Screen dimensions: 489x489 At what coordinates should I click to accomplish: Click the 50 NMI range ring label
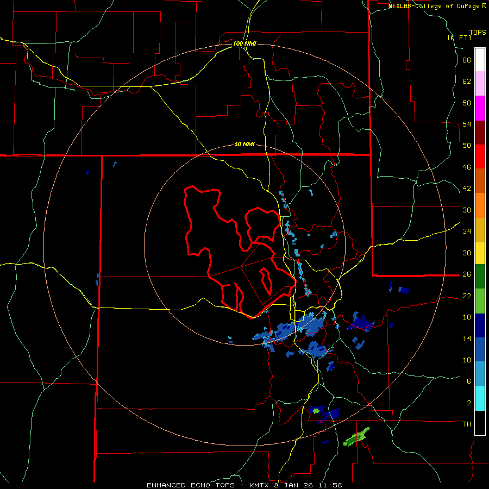coord(244,144)
